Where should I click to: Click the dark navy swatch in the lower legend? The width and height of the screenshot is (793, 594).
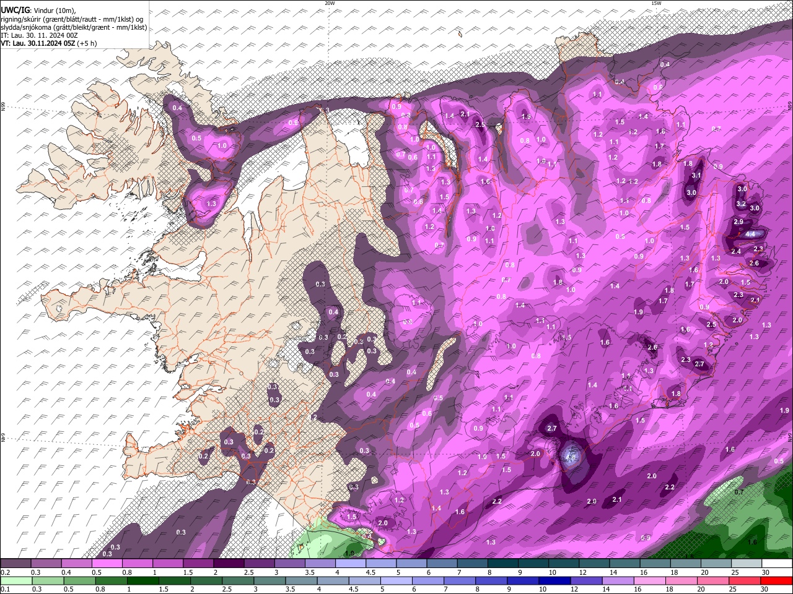click(x=553, y=581)
